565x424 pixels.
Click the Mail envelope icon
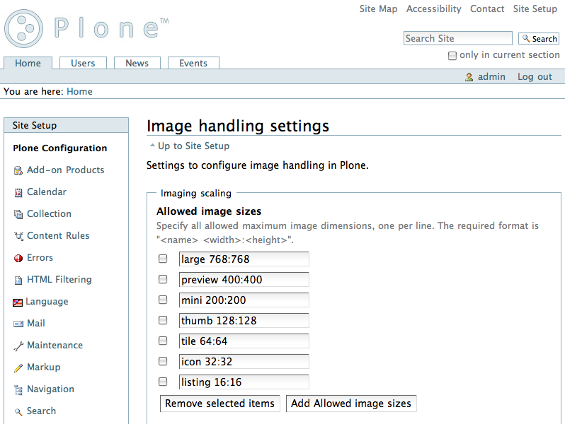point(18,324)
